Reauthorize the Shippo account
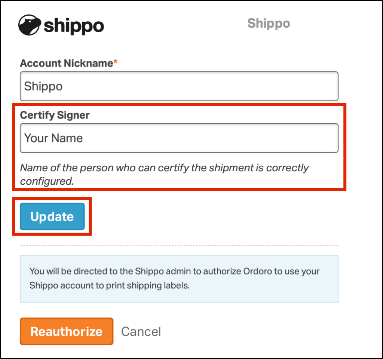383x359 pixels. (x=67, y=331)
